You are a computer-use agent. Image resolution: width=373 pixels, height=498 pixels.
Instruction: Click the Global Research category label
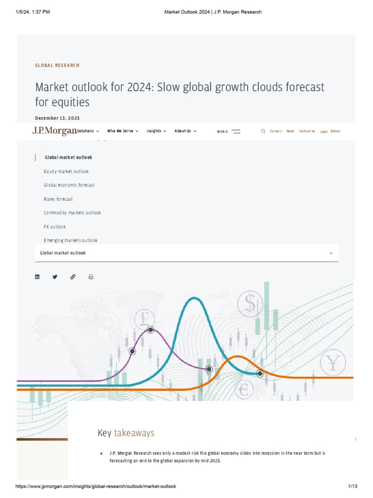[57, 65]
